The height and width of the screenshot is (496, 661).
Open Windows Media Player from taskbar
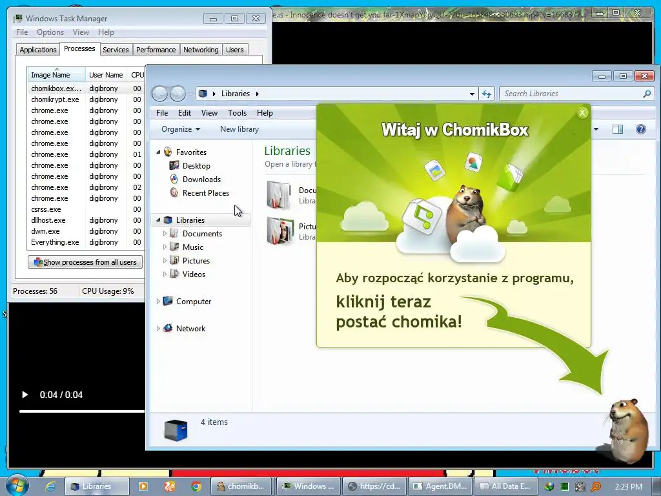click(143, 486)
